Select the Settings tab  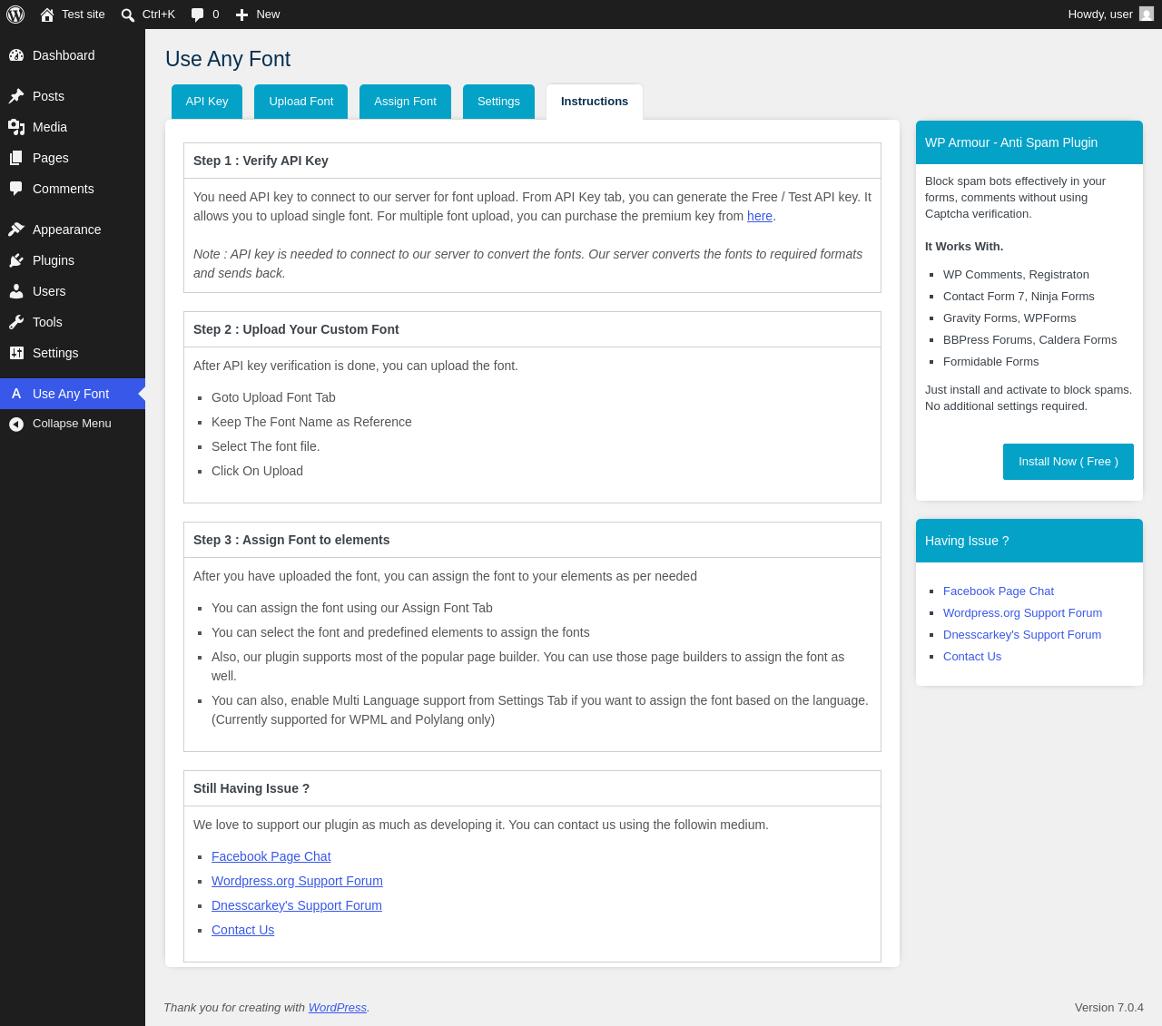(x=498, y=102)
